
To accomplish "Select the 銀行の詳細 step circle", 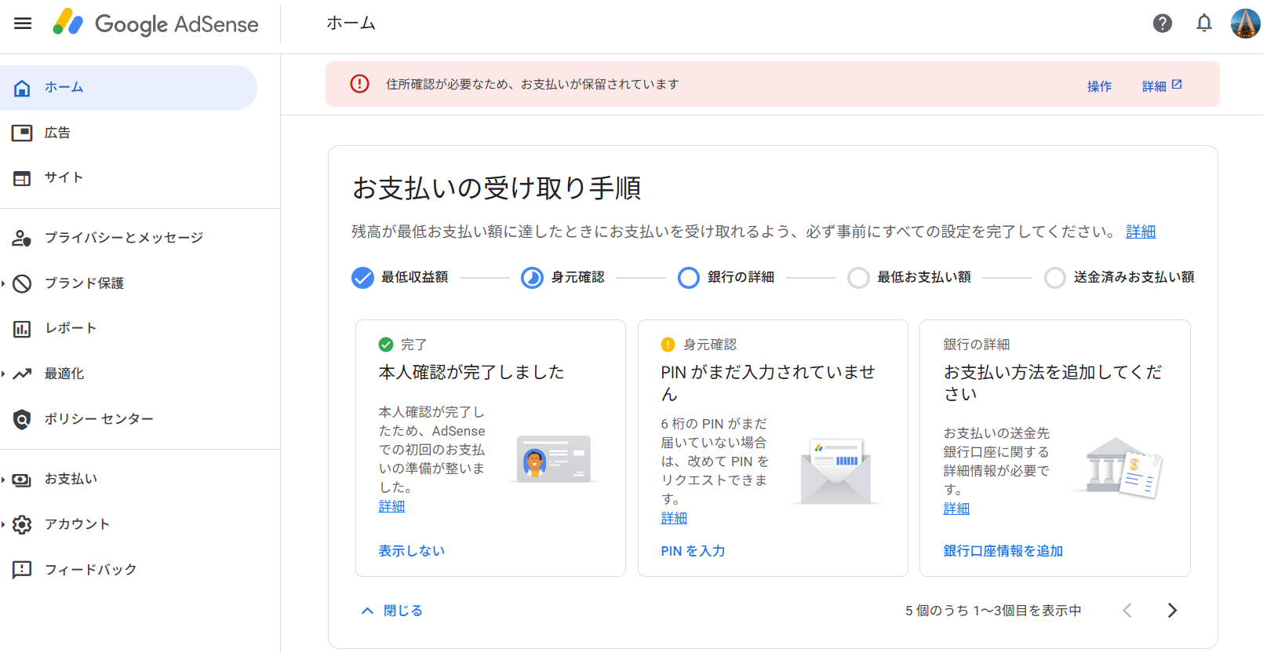I will click(688, 278).
